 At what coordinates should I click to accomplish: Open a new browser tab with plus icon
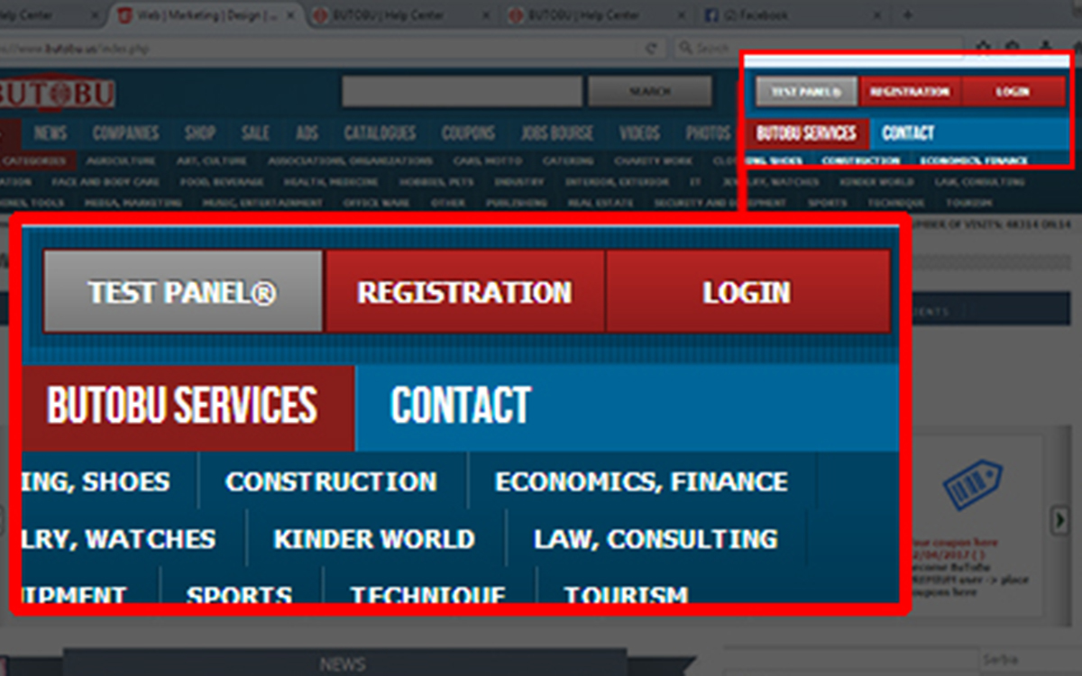pos(907,15)
